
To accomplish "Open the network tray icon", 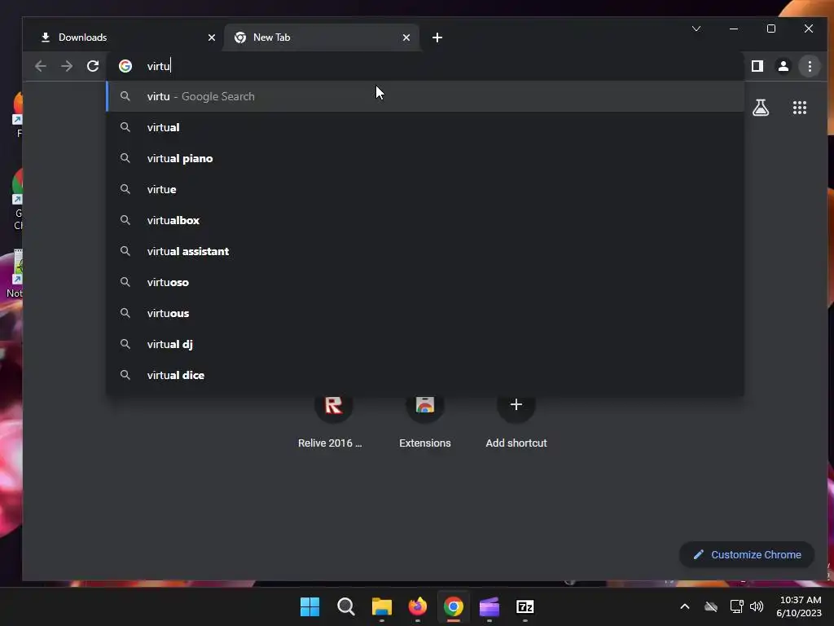I will pos(736,606).
